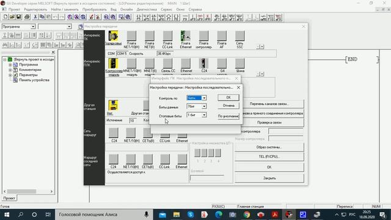Select the C24 PLC interface icon

click(203, 64)
